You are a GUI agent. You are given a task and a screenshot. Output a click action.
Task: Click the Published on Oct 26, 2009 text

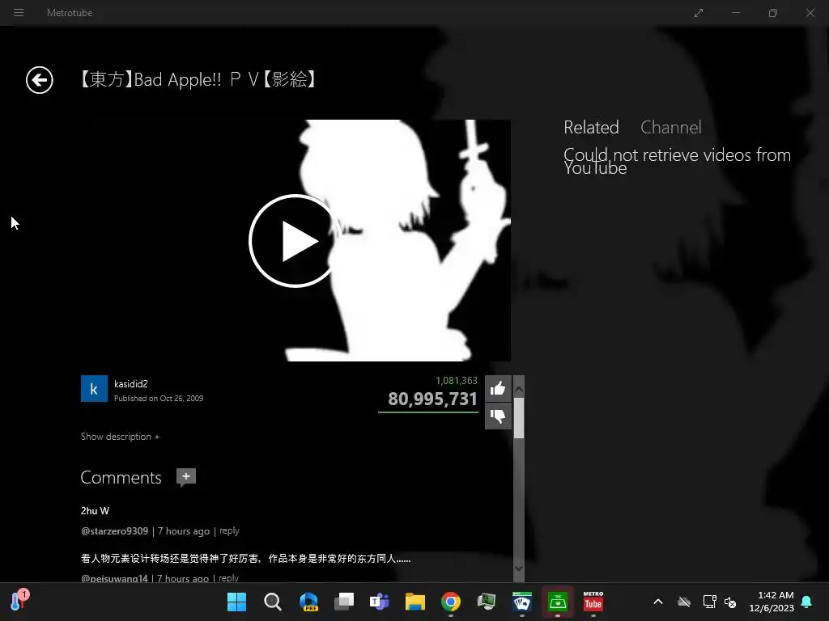click(x=159, y=398)
